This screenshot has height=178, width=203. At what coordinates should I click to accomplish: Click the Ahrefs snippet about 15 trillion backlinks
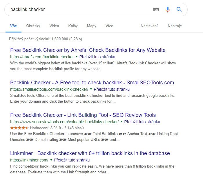(93, 66)
